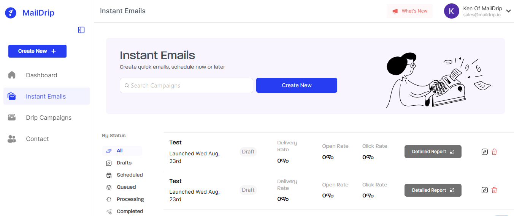This screenshot has height=216, width=514.
Task: Click Delivery Rate label in first row
Action: (287, 146)
